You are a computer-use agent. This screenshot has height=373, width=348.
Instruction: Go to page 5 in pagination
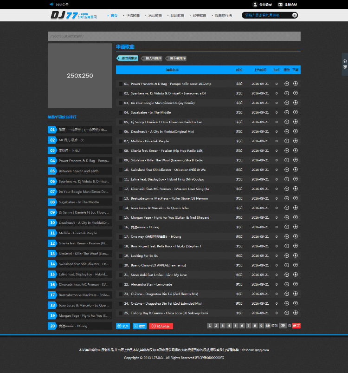[235, 326]
